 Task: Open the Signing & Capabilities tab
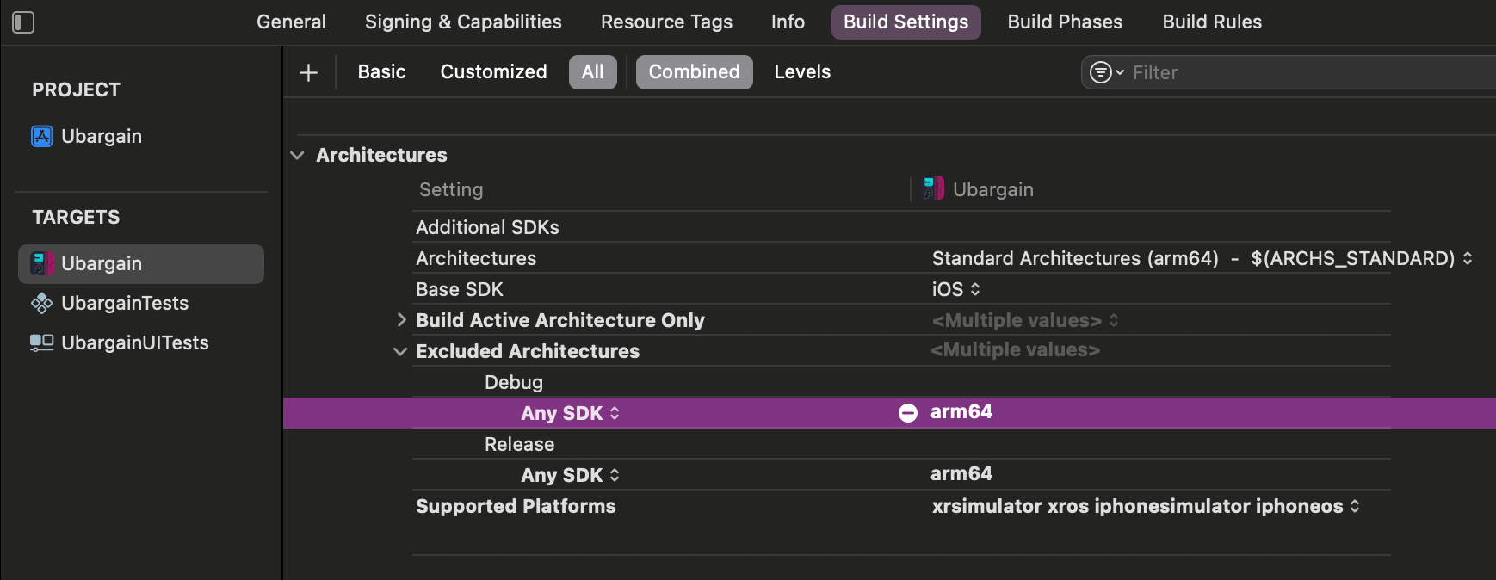pyautogui.click(x=463, y=22)
